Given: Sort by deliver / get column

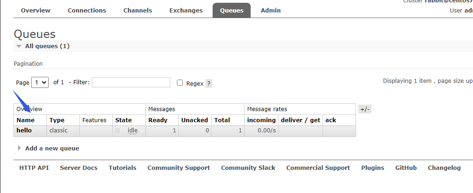Looking at the screenshot, I should coord(300,120).
